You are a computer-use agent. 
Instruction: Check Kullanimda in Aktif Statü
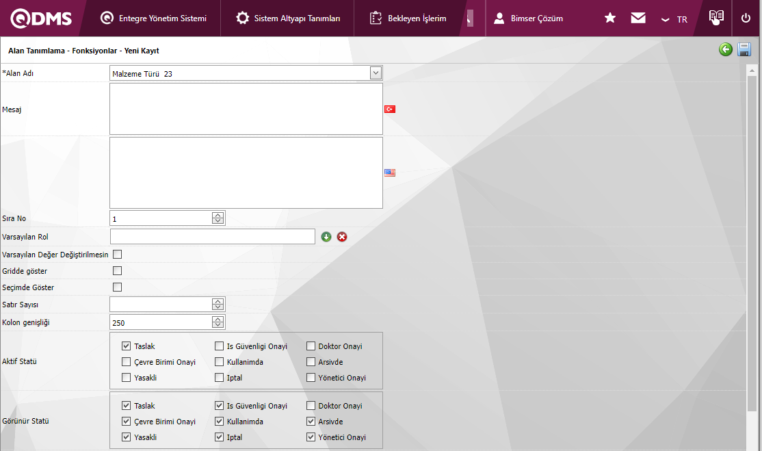[x=219, y=361]
